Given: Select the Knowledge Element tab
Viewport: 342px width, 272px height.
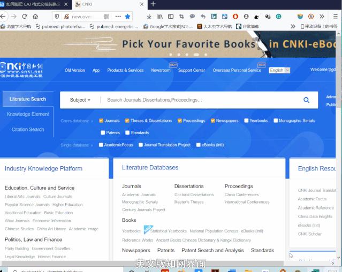Looking at the screenshot, I should (28, 114).
